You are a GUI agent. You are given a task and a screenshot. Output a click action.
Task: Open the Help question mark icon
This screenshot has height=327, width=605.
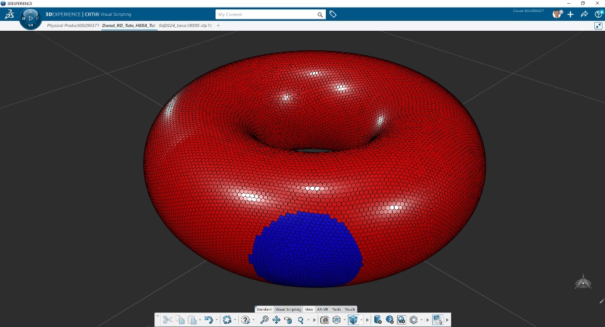tap(599, 14)
